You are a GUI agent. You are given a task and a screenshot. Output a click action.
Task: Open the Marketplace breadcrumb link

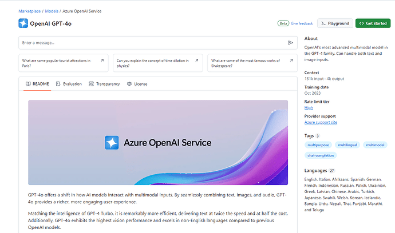pyautogui.click(x=29, y=11)
